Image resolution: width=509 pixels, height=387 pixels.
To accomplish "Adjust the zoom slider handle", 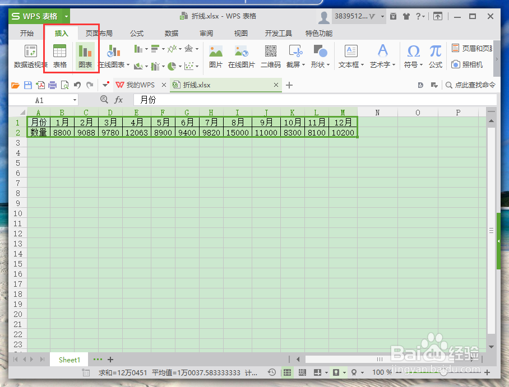I will [x=443, y=373].
